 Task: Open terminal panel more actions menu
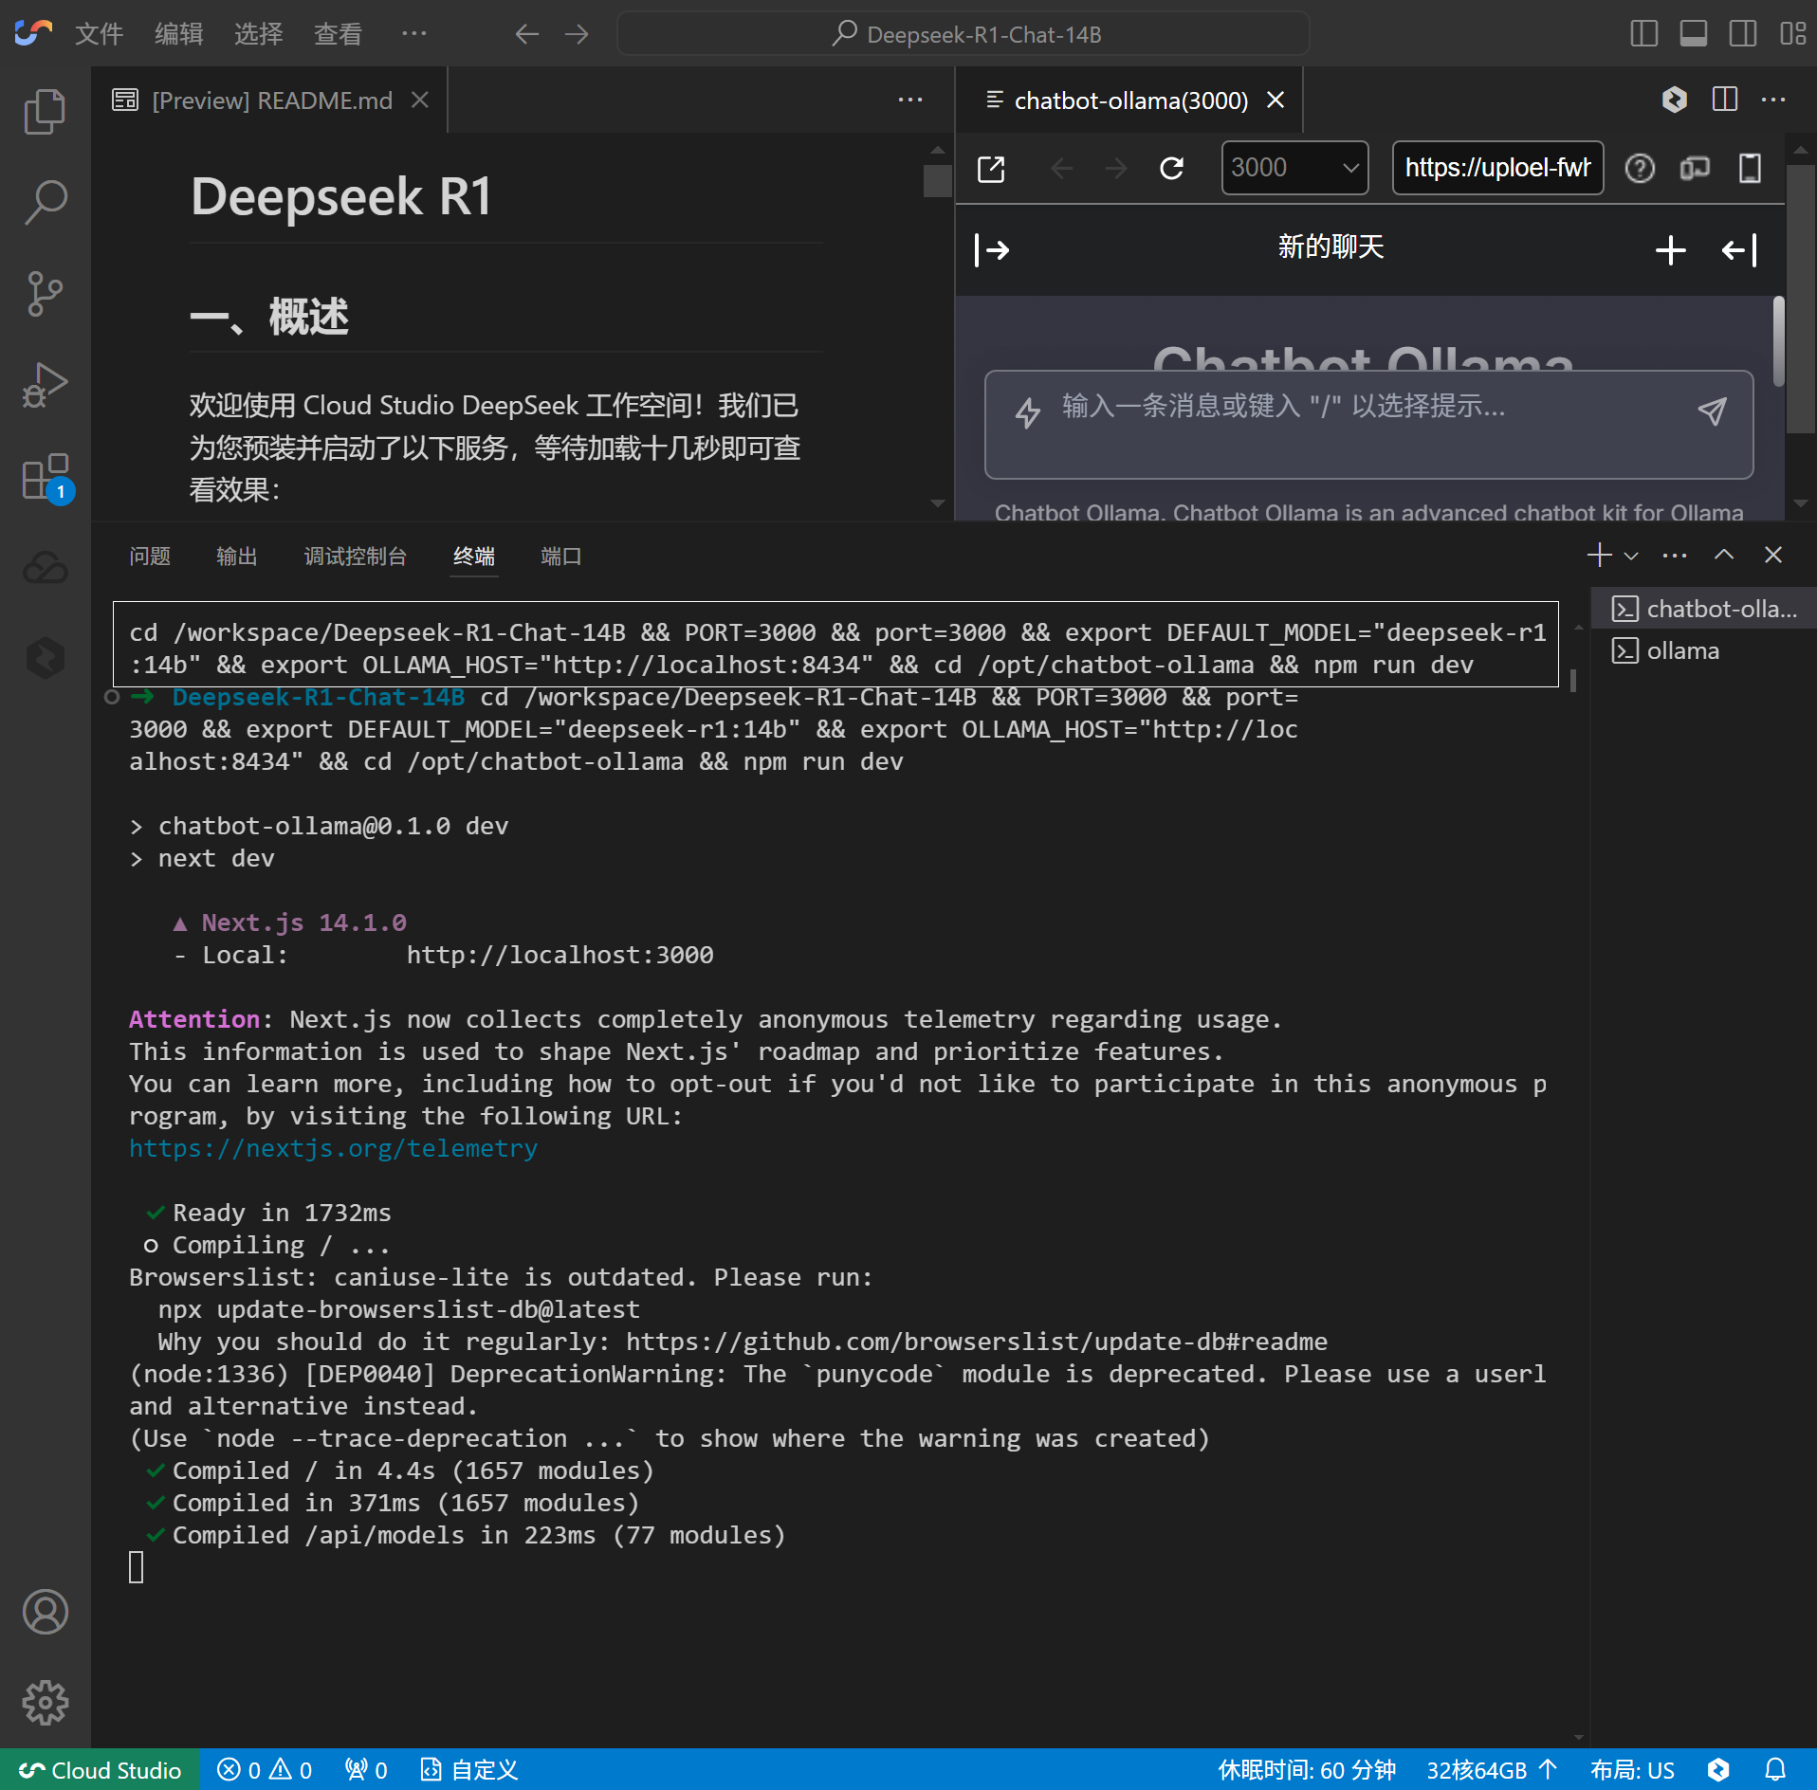coord(1675,556)
